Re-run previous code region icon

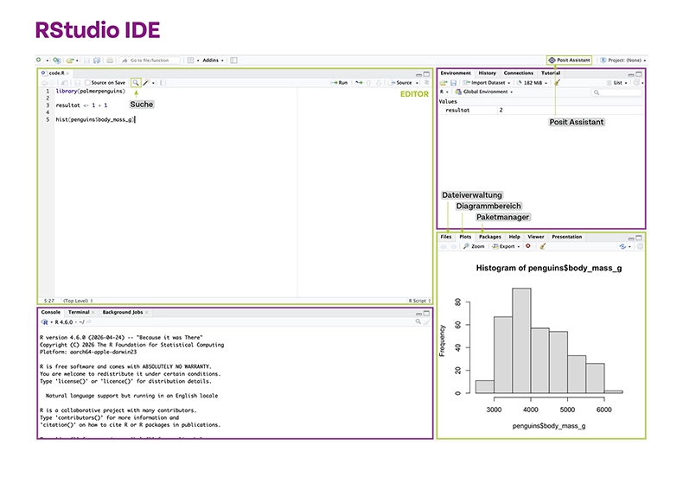point(359,82)
